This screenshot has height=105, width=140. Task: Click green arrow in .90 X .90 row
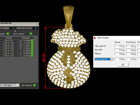[x=32, y=41]
